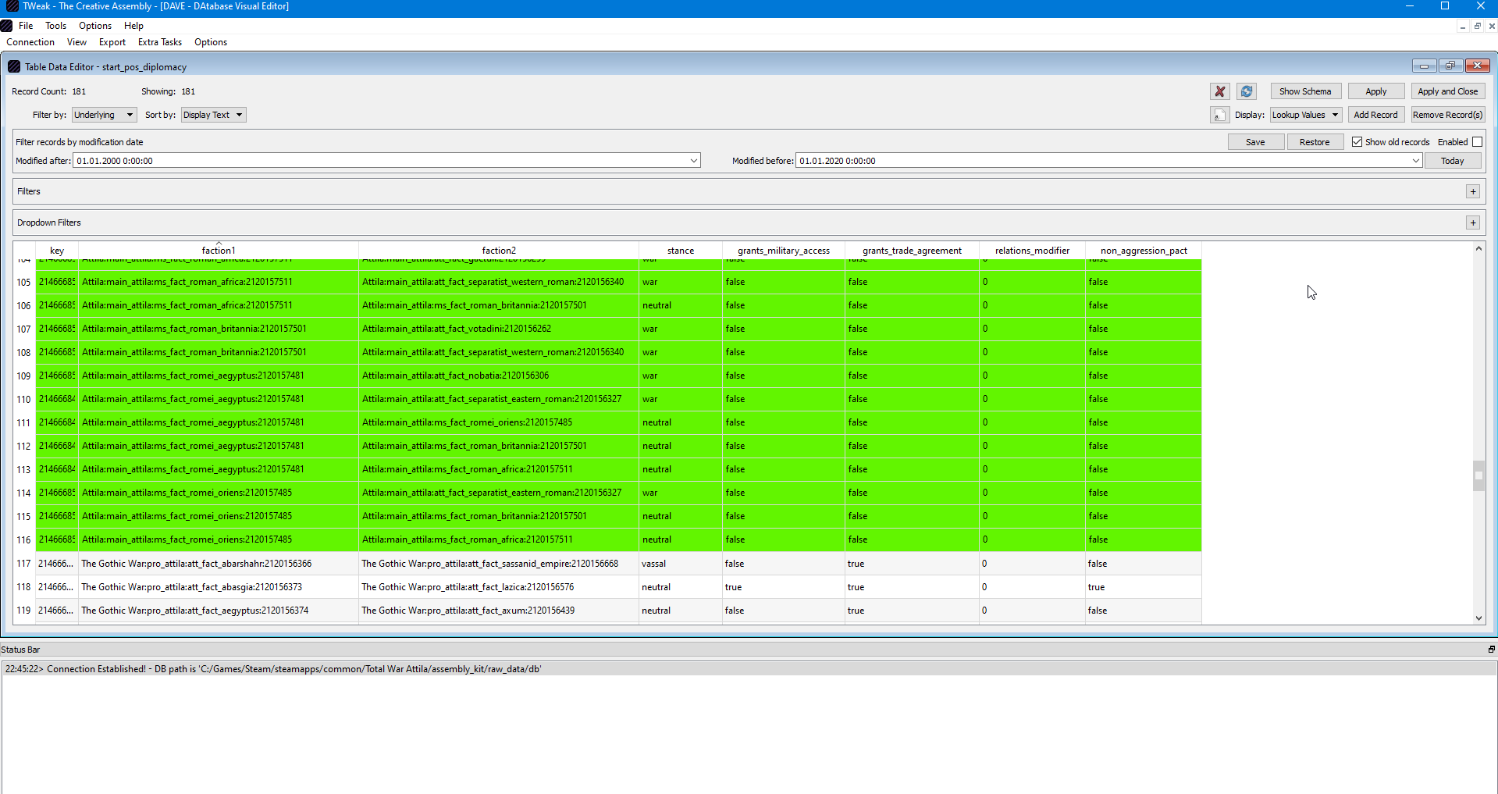
Task: Expand Dropdown Filters with plus icon
Action: point(1473,223)
